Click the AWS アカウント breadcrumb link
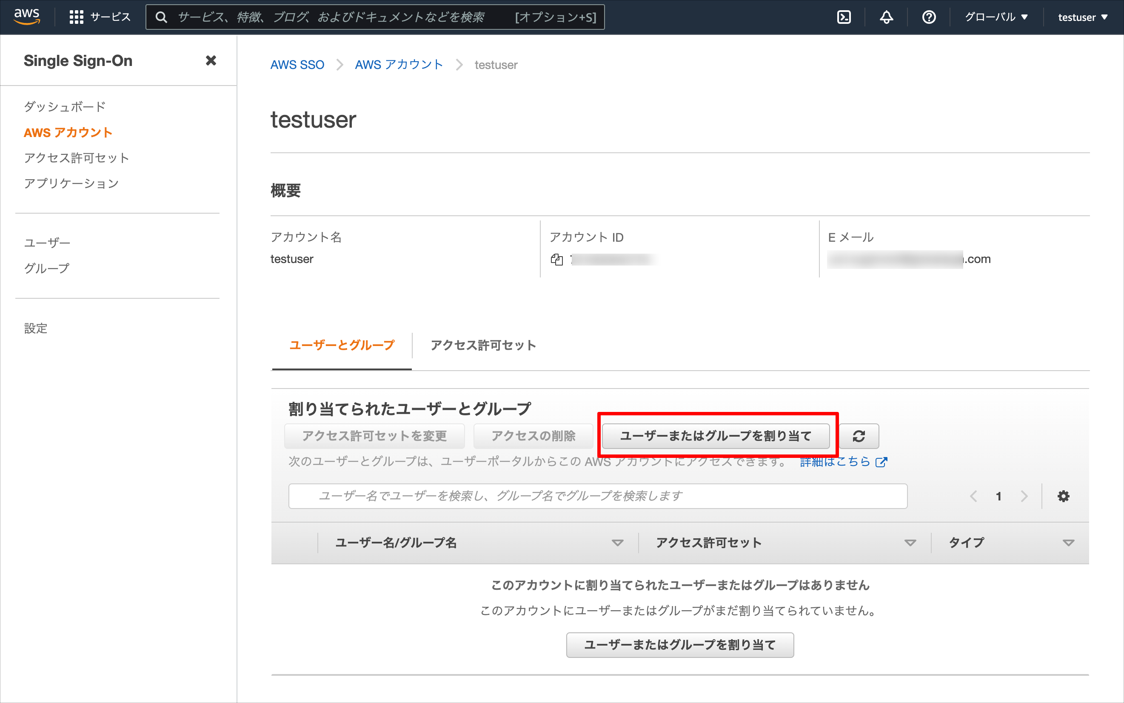The image size is (1124, 703). coord(399,65)
